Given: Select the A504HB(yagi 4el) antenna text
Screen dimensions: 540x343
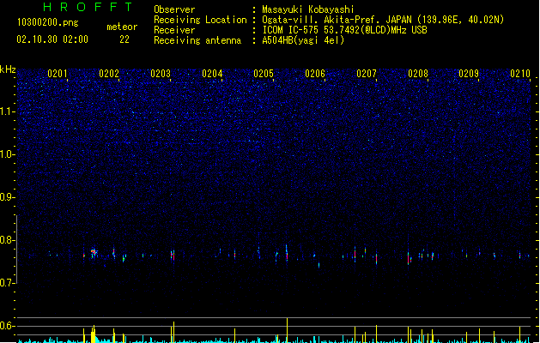Looking at the screenshot, I should 303,40.
